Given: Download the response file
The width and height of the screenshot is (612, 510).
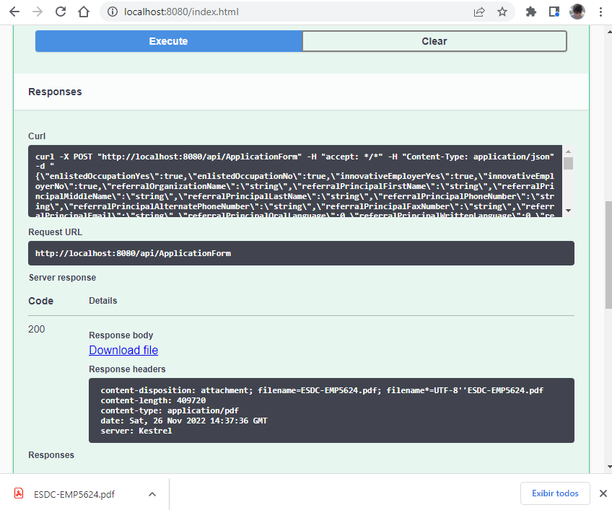Looking at the screenshot, I should click(123, 350).
